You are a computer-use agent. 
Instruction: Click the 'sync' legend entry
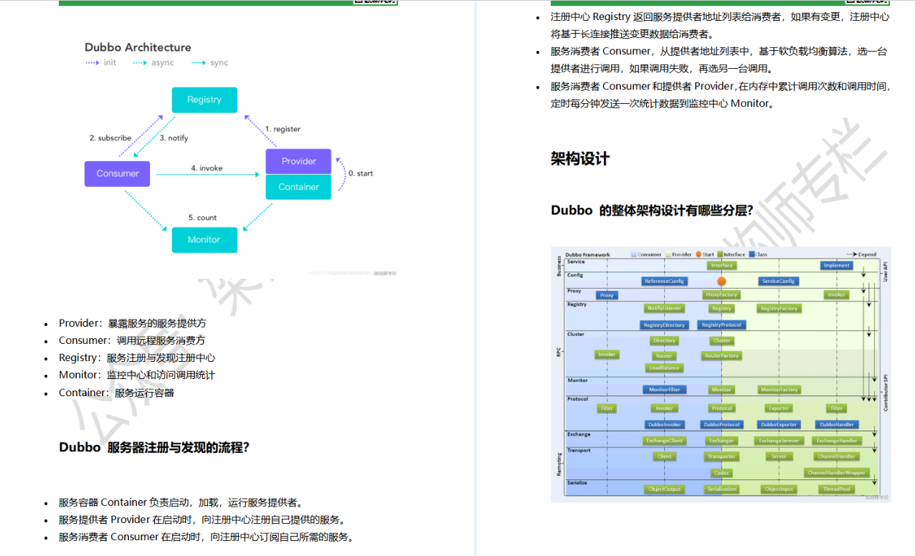(209, 63)
